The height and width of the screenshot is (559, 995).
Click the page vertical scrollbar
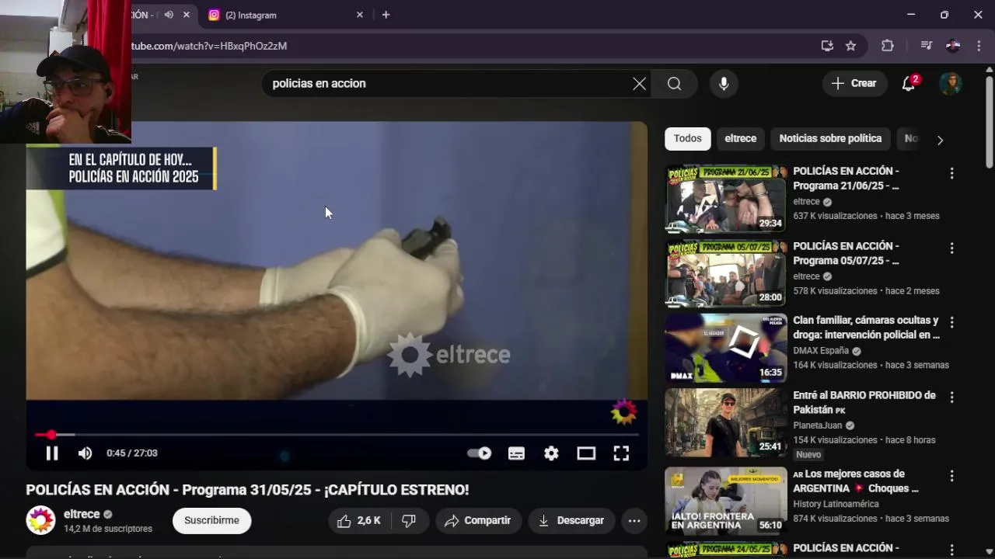pos(989,120)
